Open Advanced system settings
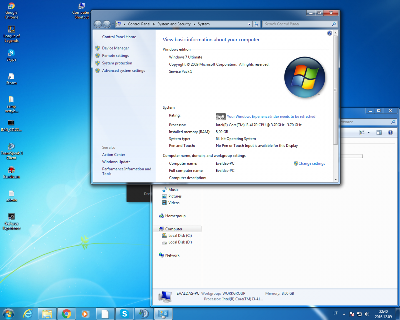 coord(123,70)
